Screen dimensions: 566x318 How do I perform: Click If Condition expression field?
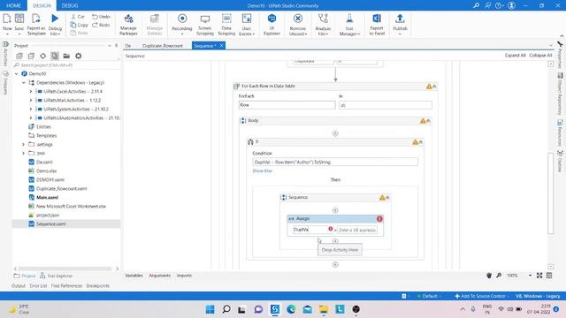[335, 163]
